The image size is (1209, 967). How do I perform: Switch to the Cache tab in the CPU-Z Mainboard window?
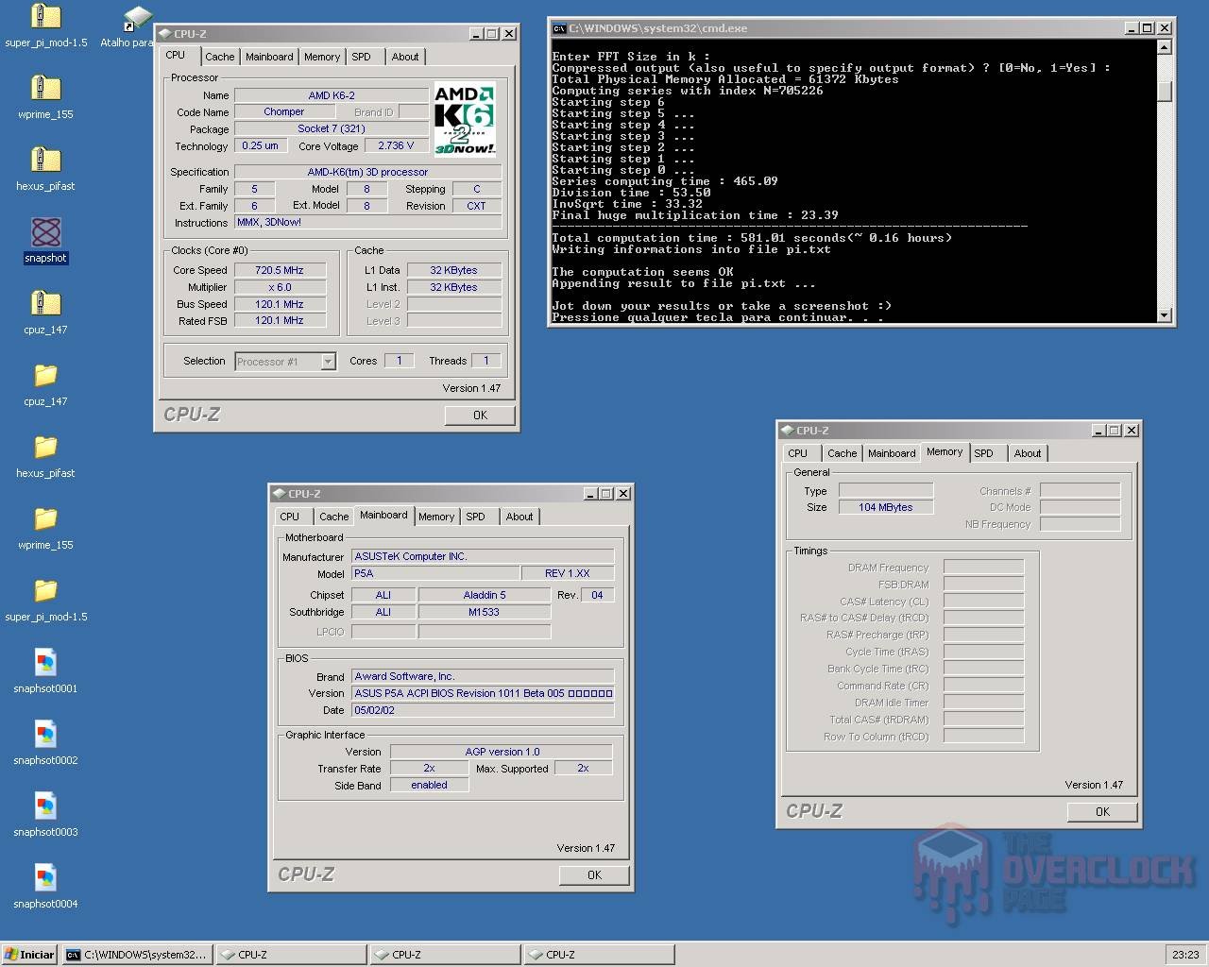333,517
